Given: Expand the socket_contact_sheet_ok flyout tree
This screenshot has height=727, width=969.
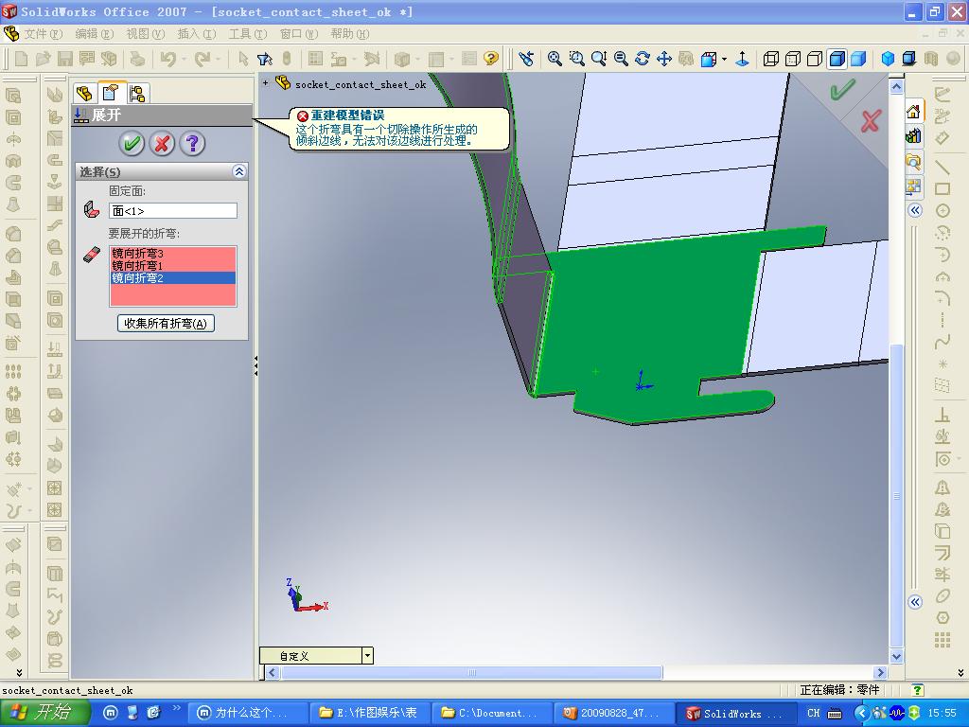Looking at the screenshot, I should [x=265, y=82].
